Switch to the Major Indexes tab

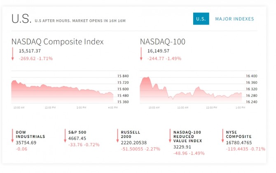[234, 19]
